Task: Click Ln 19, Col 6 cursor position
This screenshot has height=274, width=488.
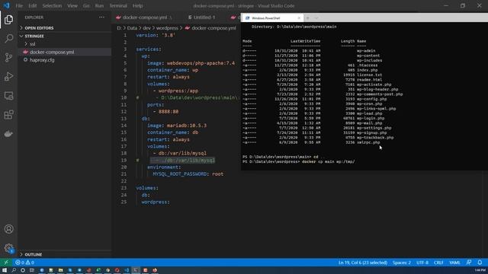Action: pos(363,263)
